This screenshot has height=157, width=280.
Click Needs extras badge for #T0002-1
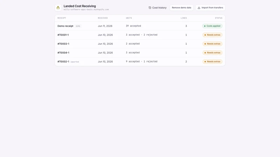pyautogui.click(x=212, y=62)
